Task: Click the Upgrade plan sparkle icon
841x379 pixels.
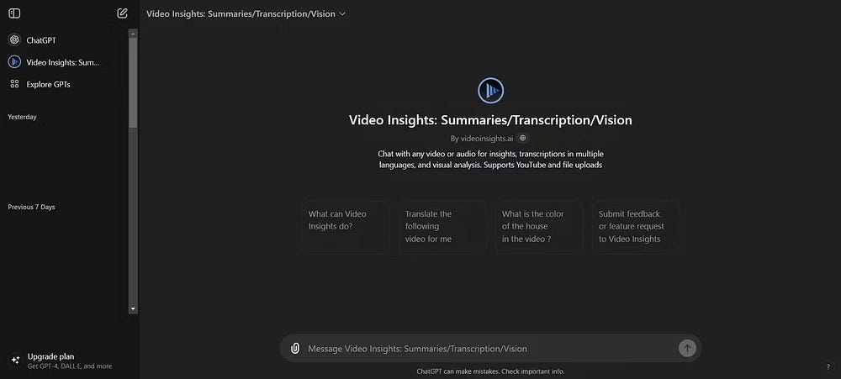Action: (15, 361)
